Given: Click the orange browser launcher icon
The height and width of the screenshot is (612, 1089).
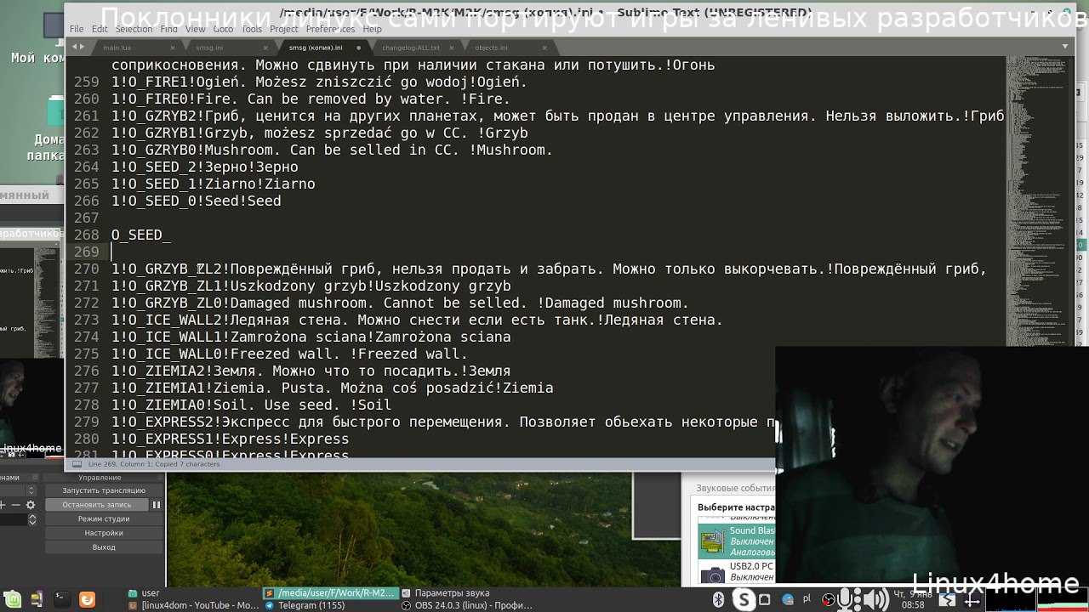Looking at the screenshot, I should click(87, 599).
